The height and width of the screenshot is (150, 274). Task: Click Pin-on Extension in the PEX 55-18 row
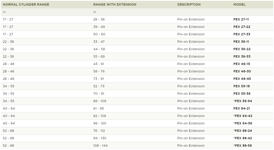point(191,86)
